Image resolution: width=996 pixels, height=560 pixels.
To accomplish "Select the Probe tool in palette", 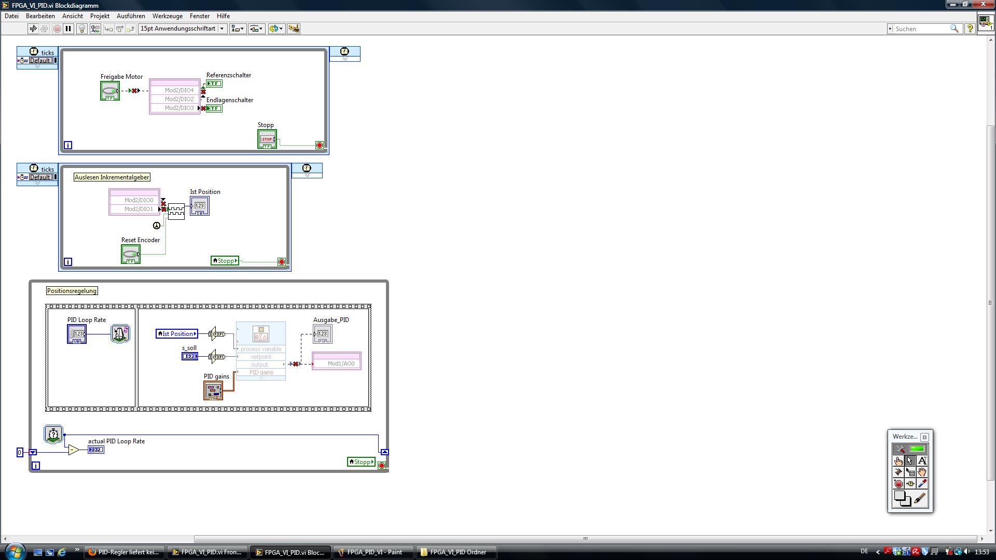I will [x=910, y=484].
